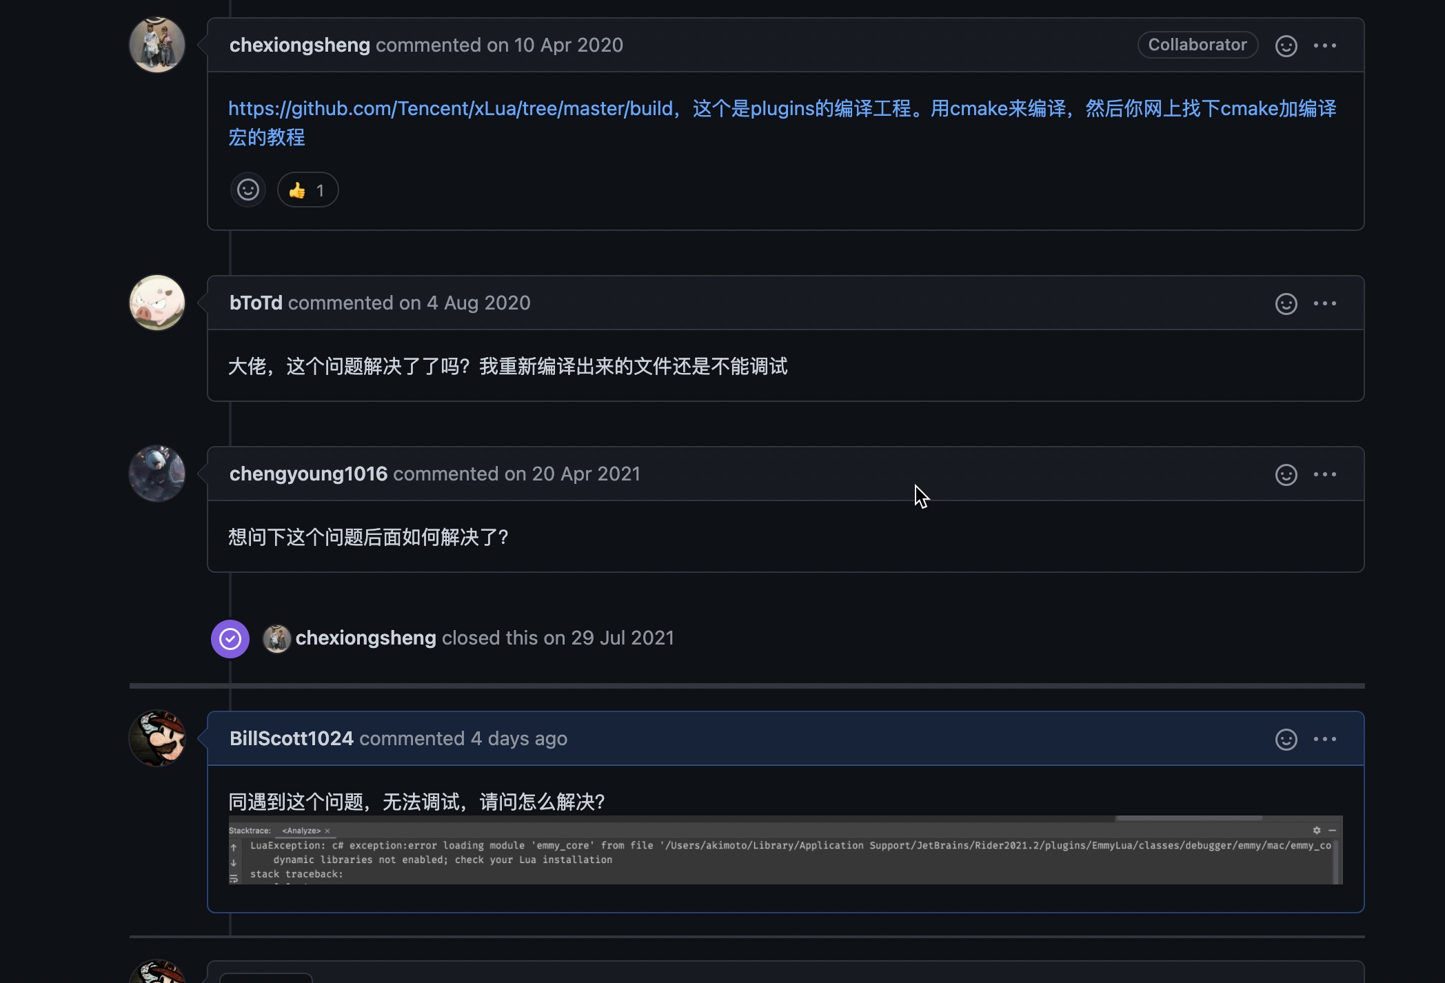Open the kebab menu on chexiongsheng's comment

1326,45
